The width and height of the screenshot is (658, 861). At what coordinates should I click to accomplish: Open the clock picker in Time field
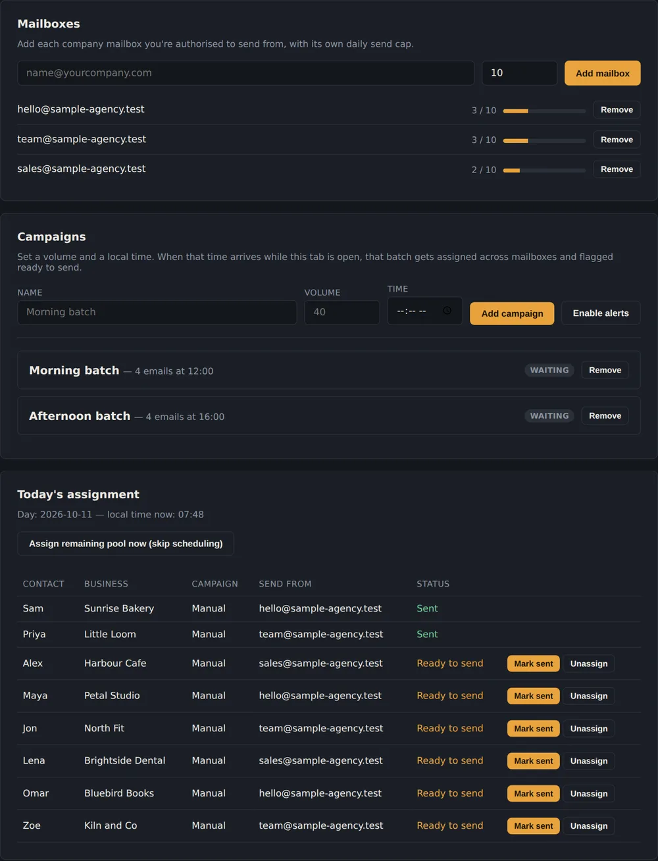(447, 311)
